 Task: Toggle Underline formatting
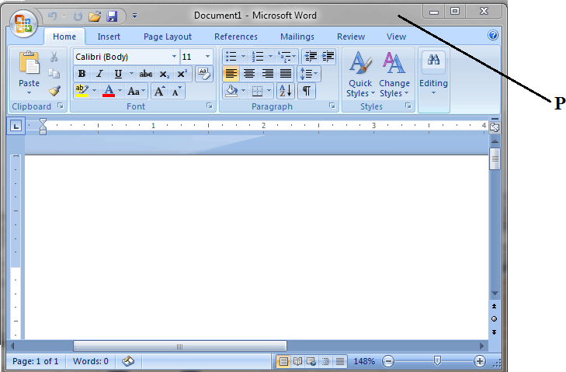click(118, 74)
